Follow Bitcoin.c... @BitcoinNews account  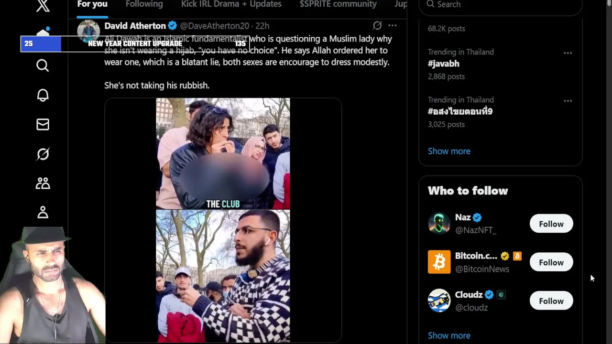tap(551, 262)
